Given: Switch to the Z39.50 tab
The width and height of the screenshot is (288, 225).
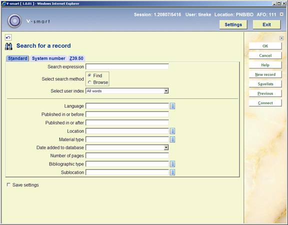Looking at the screenshot, I should 76,58.
